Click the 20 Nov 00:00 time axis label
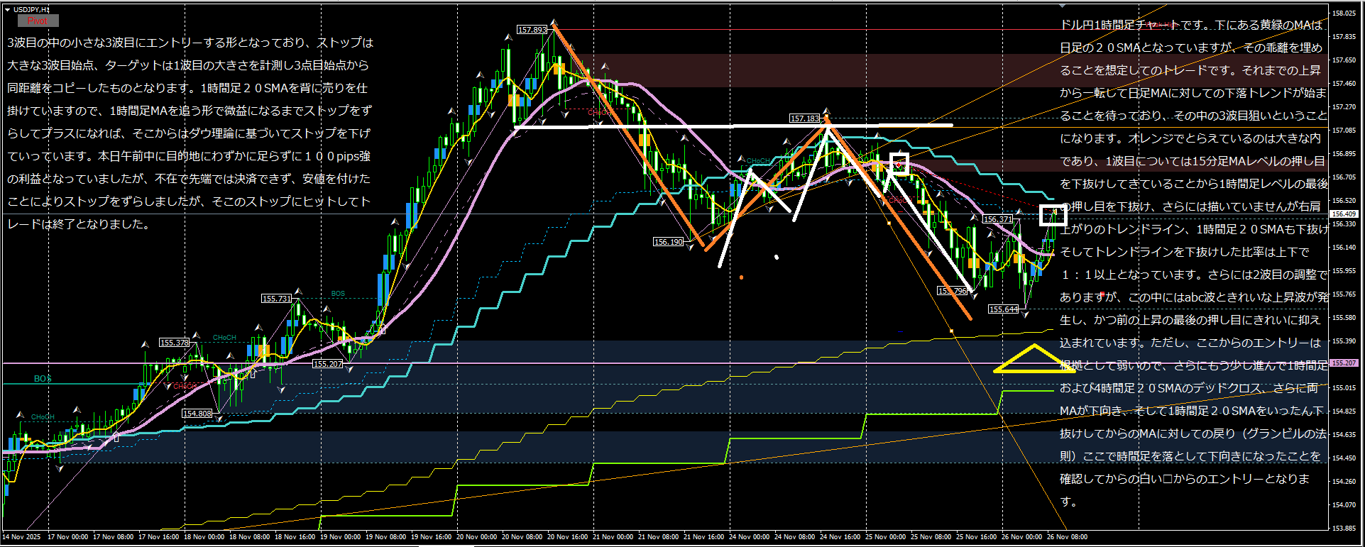Image resolution: width=1365 pixels, height=547 pixels. pyautogui.click(x=477, y=537)
